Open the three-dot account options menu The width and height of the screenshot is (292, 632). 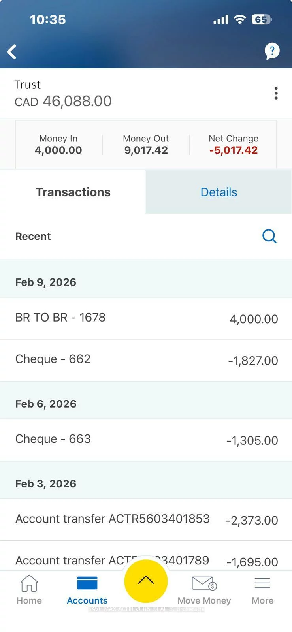click(x=276, y=93)
